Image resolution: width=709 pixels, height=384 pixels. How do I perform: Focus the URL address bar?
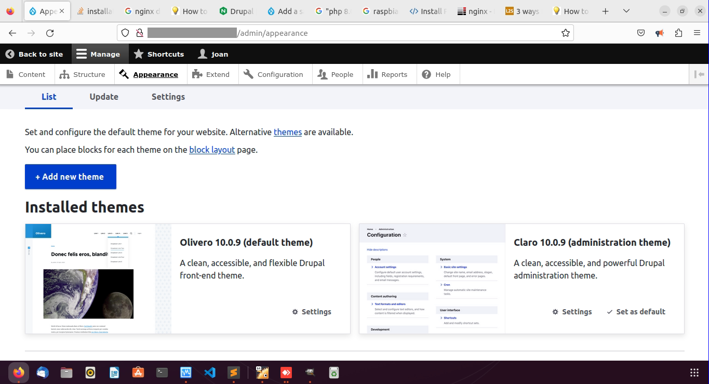point(345,33)
